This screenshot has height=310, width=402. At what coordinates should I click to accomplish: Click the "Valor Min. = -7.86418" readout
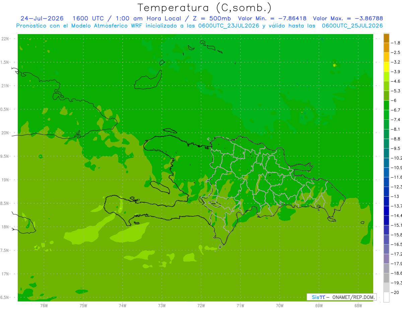pyautogui.click(x=272, y=18)
